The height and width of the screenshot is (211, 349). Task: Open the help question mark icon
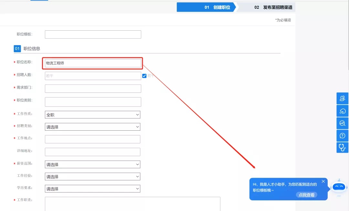[x=342, y=136]
